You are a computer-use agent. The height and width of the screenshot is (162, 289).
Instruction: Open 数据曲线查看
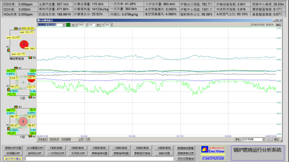point(185,148)
